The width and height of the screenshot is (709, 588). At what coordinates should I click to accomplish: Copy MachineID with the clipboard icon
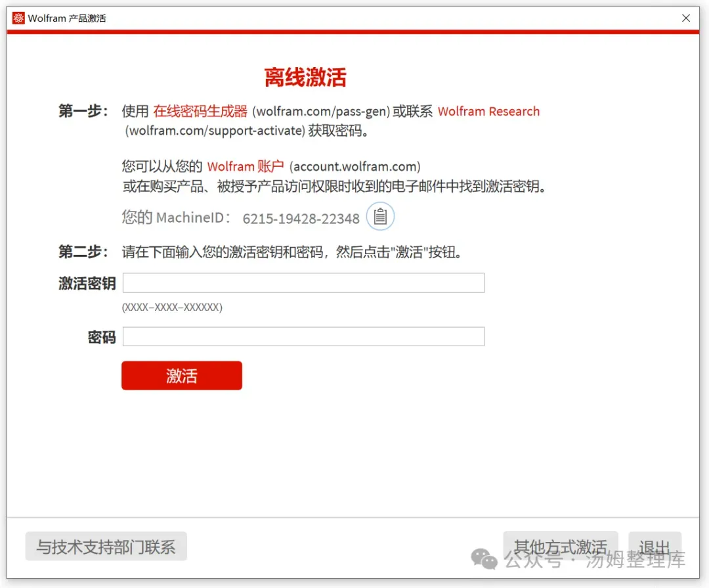coord(380,216)
